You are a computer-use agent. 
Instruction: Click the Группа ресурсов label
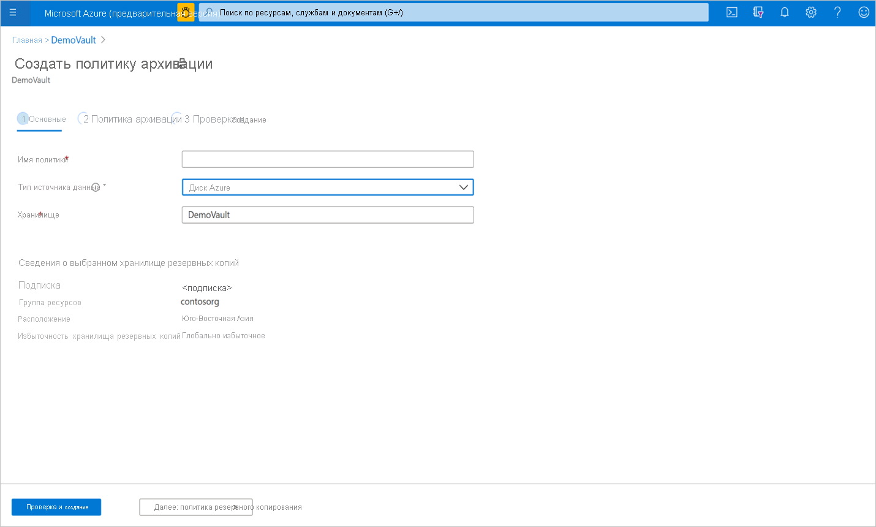coord(50,303)
